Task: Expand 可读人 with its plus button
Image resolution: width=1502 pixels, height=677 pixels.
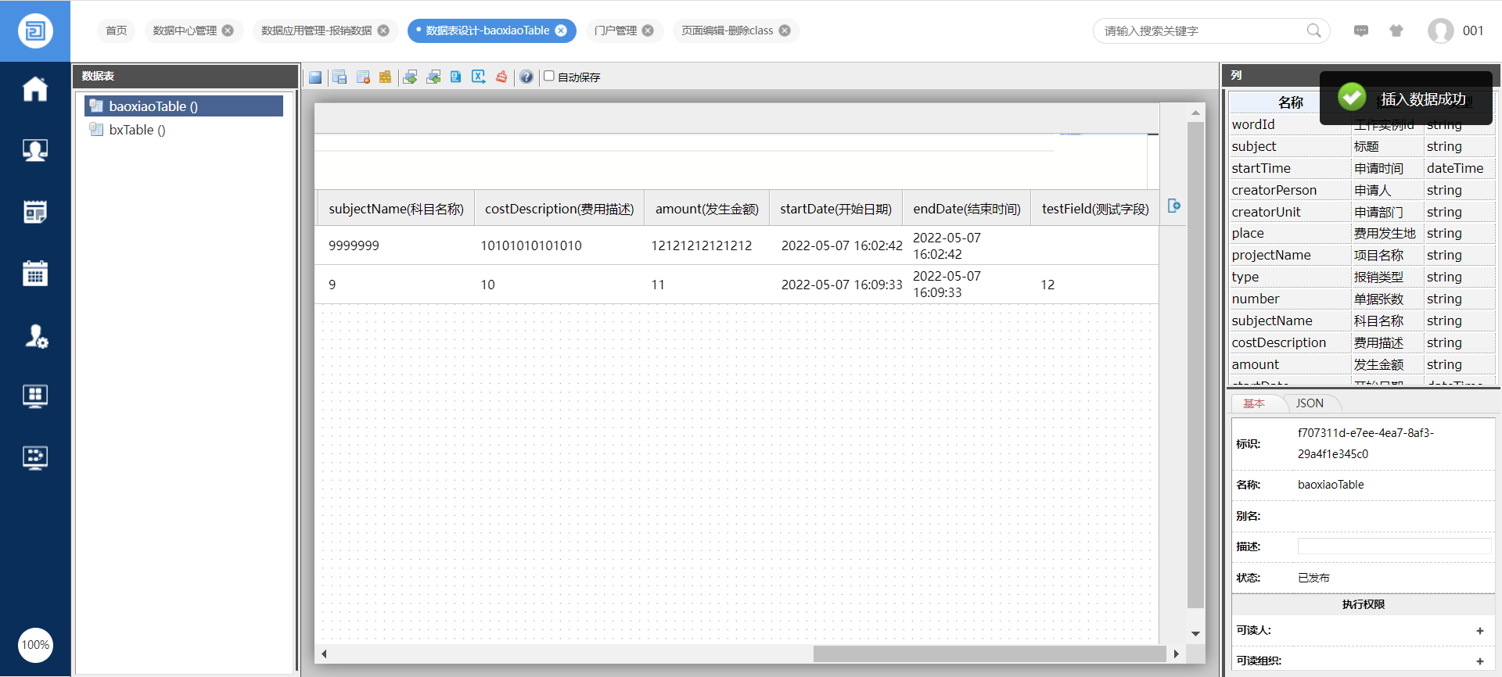Action: pos(1479,631)
